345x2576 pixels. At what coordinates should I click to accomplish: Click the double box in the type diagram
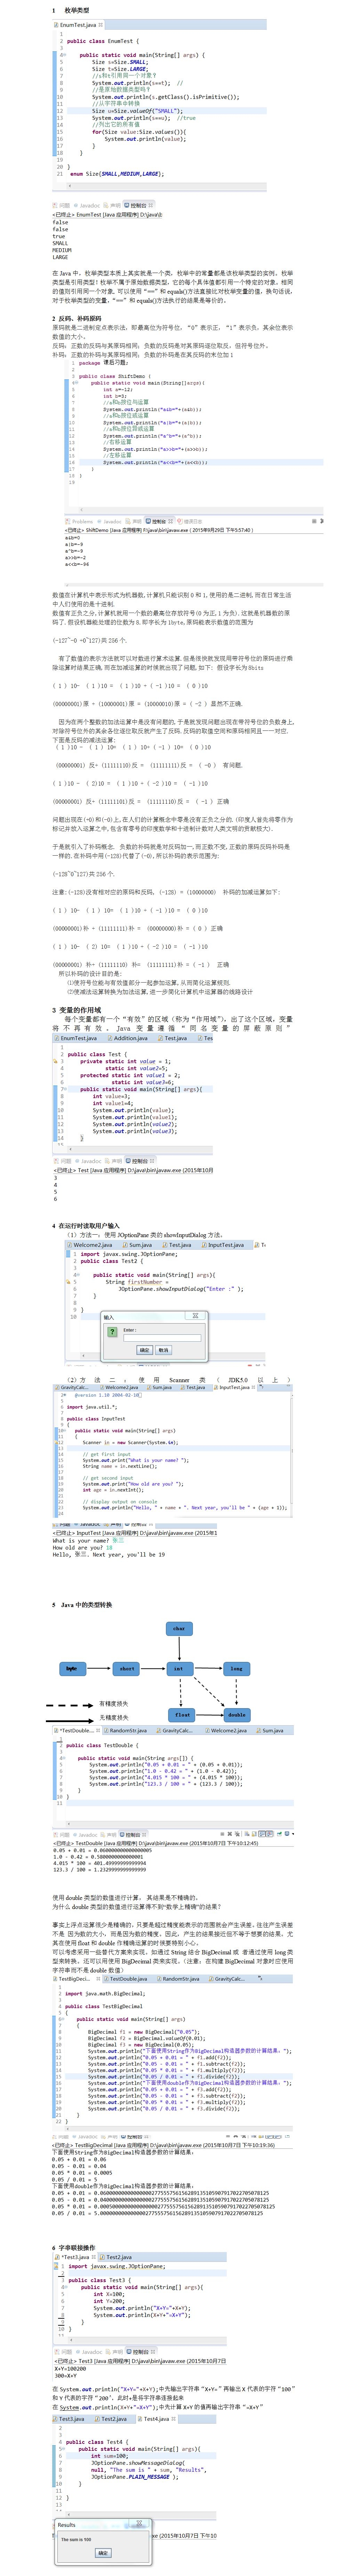(x=236, y=1715)
